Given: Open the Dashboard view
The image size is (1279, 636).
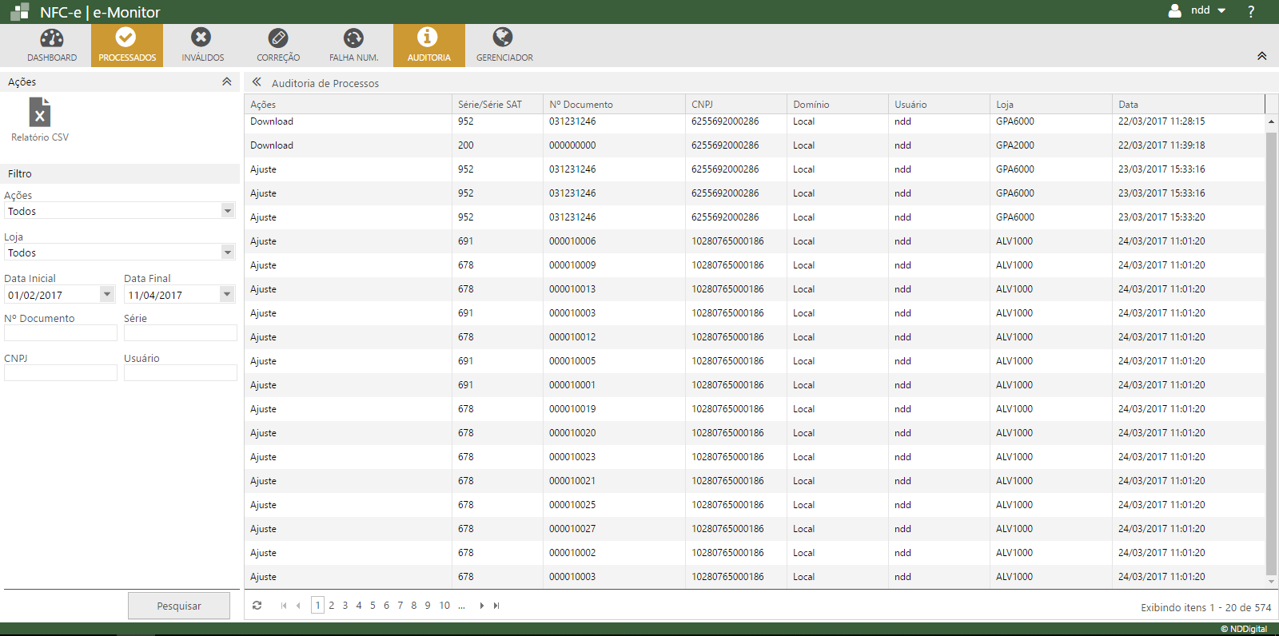Looking at the screenshot, I should tap(52, 46).
